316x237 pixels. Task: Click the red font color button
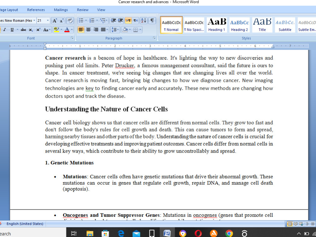click(67, 30)
